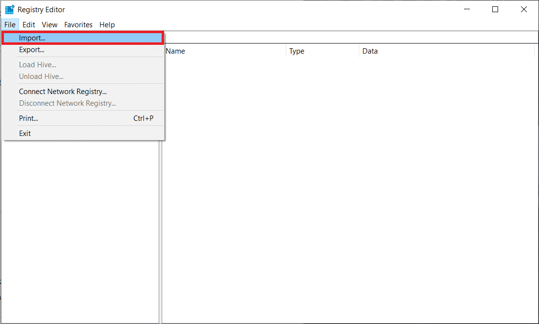This screenshot has height=324, width=539.
Task: Sort by the Name column header
Action: point(224,51)
